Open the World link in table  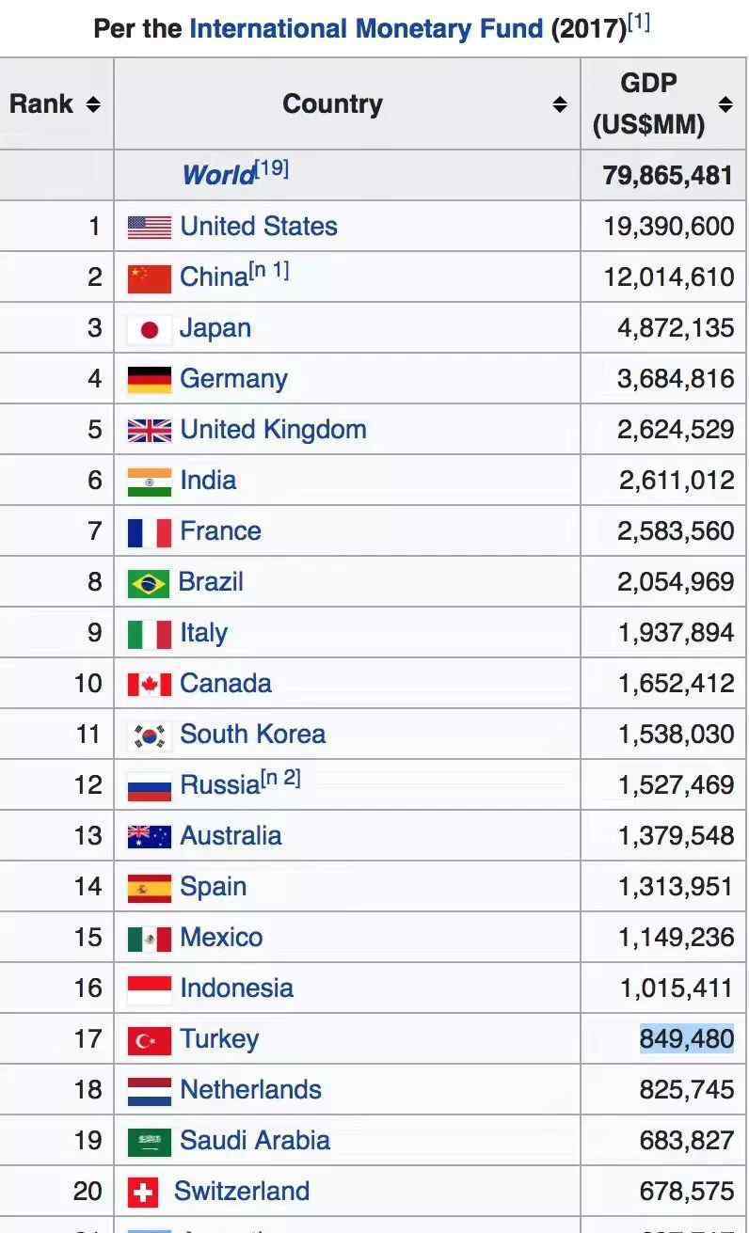(219, 175)
